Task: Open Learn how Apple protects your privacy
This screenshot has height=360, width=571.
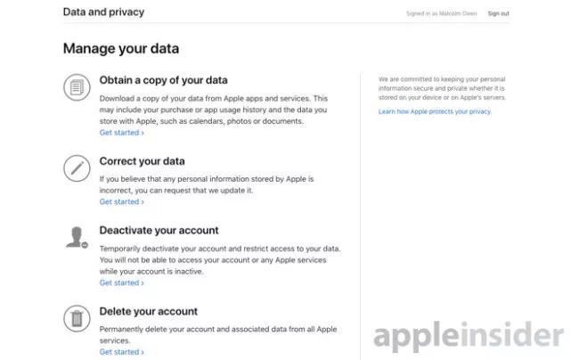Action: 435,112
